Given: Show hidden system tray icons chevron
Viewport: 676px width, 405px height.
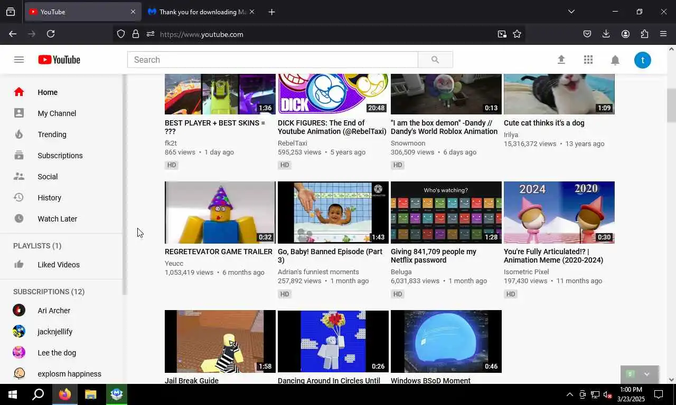Looking at the screenshot, I should tap(569, 394).
